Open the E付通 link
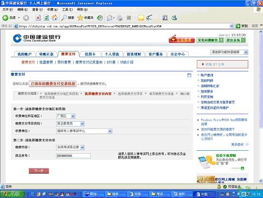The image size is (263, 198). [111, 62]
